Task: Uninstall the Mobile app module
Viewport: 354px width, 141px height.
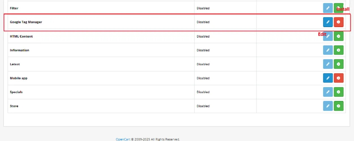Action: coord(338,78)
